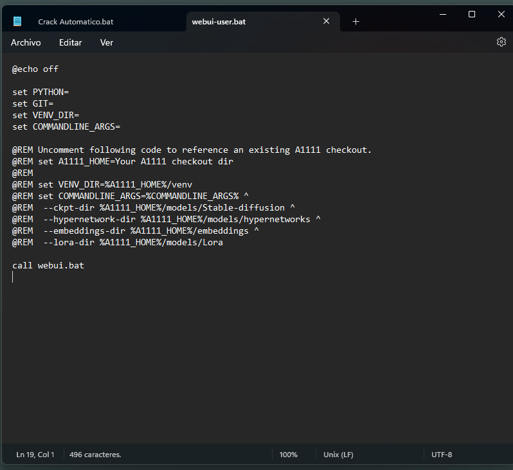Click the line '@echo off'
Screen dimensions: 513x470
[35, 69]
